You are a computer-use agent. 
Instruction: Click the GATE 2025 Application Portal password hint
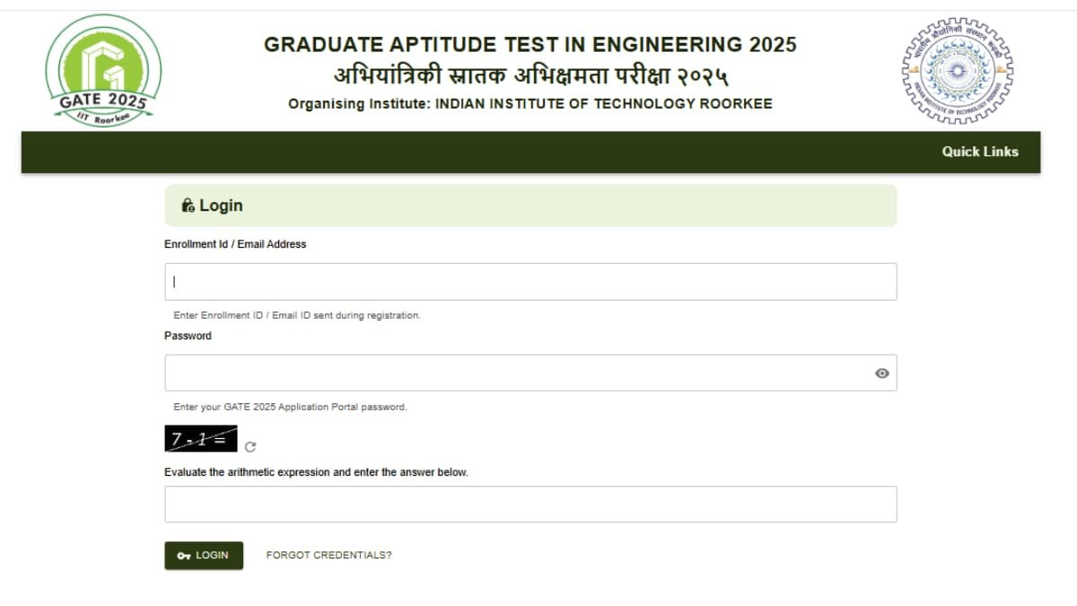click(x=290, y=408)
